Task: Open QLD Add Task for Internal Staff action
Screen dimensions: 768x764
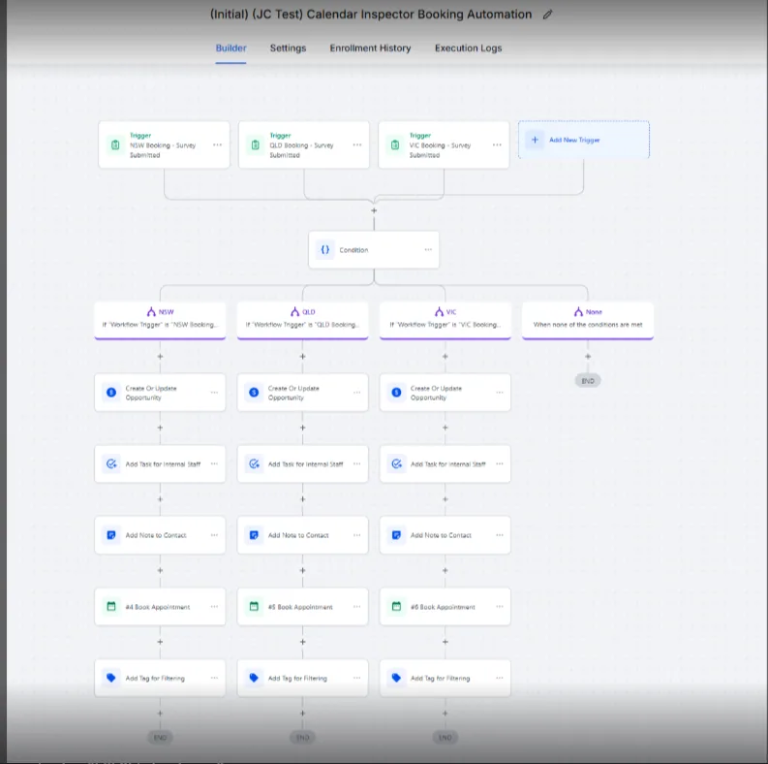Action: point(303,463)
